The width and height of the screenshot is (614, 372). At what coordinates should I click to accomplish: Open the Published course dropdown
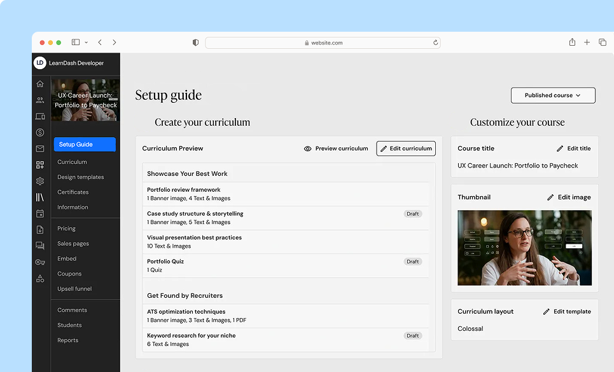[x=552, y=95]
